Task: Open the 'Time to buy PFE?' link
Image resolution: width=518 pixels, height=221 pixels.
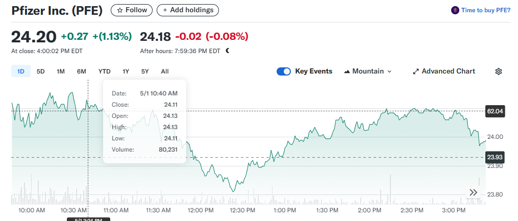Action: 486,10
